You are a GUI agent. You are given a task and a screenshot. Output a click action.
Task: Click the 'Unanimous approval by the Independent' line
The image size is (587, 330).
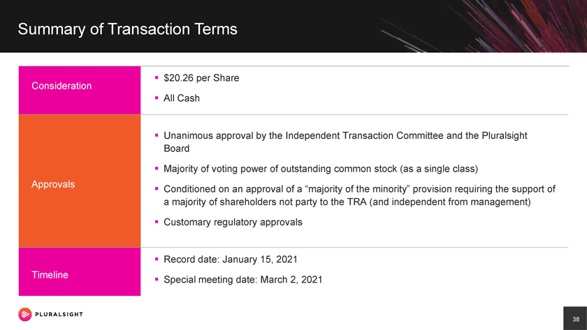[x=345, y=135]
